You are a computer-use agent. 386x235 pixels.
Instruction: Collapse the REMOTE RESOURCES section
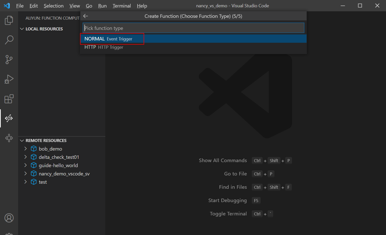point(22,140)
